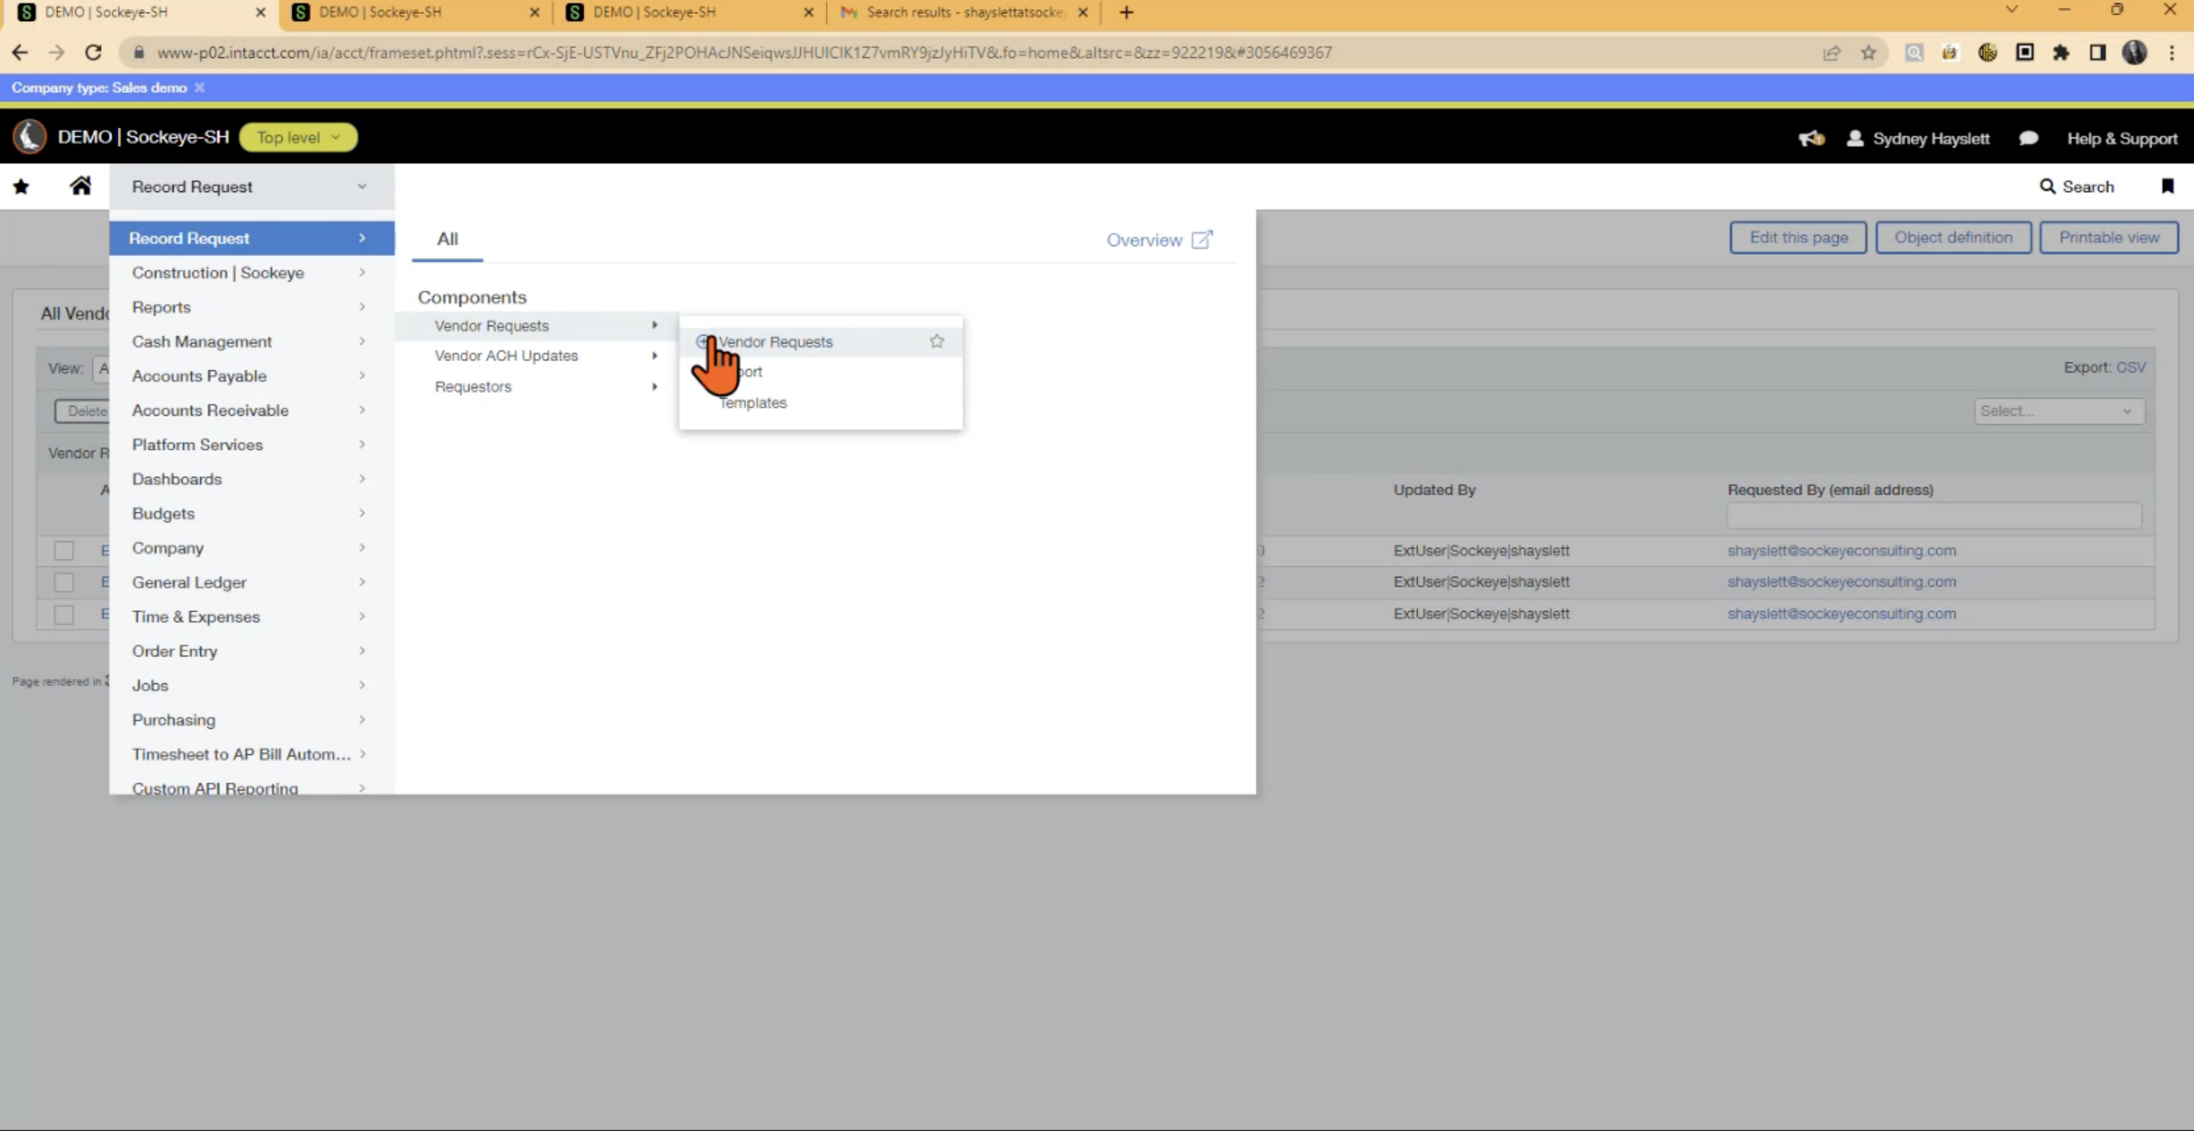Image resolution: width=2194 pixels, height=1131 pixels.
Task: Select the All tab in components view
Action: click(x=445, y=238)
